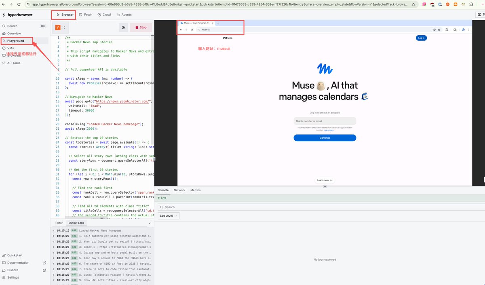Click the session recording icon beside Stop
485x285 pixels.
123,27
